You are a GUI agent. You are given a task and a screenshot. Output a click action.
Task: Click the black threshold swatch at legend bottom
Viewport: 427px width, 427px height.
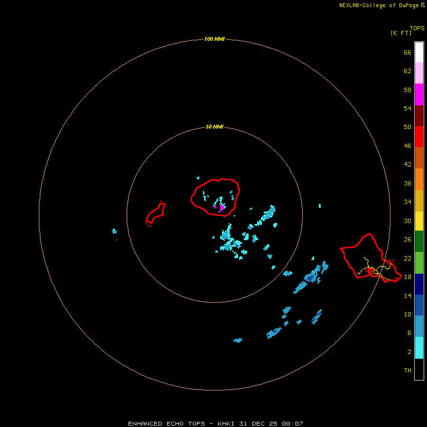tap(419, 369)
